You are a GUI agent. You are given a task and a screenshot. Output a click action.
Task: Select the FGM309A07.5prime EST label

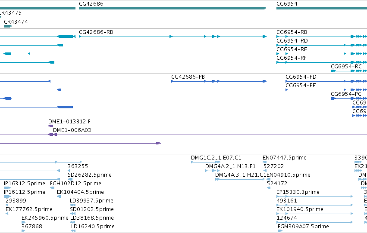click(x=303, y=227)
